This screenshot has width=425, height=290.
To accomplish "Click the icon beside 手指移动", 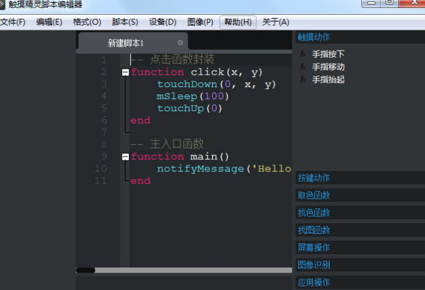I will [303, 67].
